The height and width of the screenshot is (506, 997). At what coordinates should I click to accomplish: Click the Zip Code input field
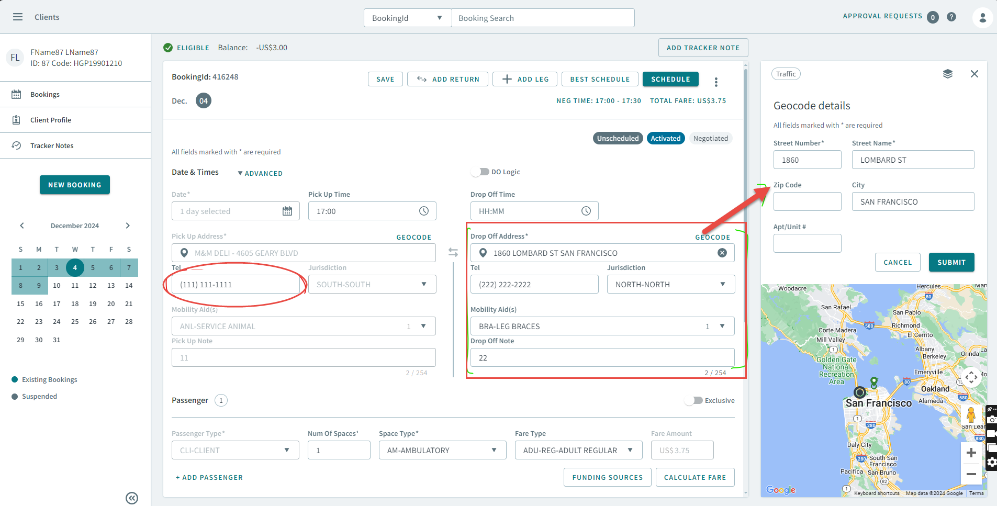point(807,201)
